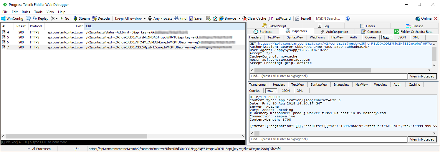The image size is (440, 152).
Task: Close the toolbar with red X
Action: pos(436,18)
